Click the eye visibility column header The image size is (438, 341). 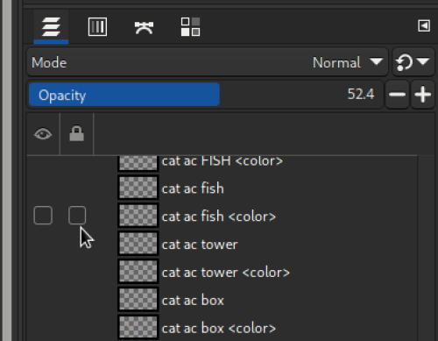pos(43,134)
